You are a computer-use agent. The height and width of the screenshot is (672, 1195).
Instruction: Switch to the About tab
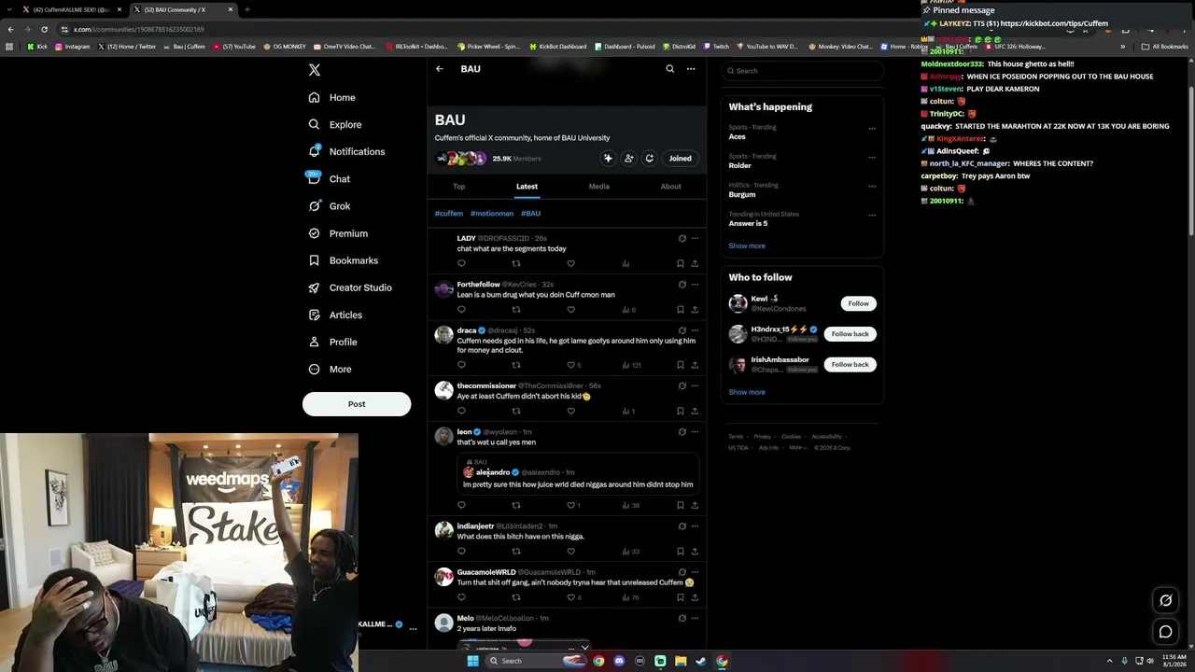pos(671,187)
